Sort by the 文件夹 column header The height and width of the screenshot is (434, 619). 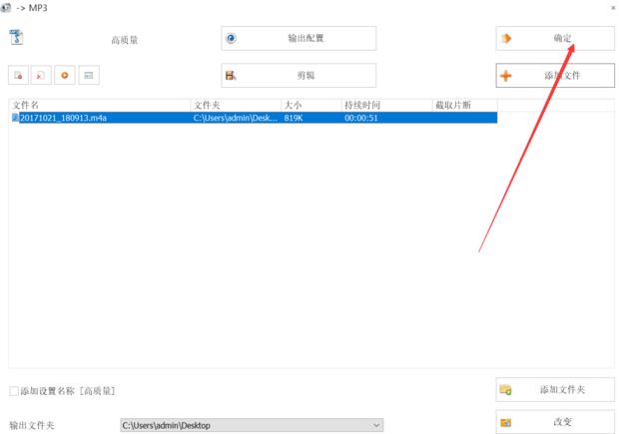[x=236, y=105]
